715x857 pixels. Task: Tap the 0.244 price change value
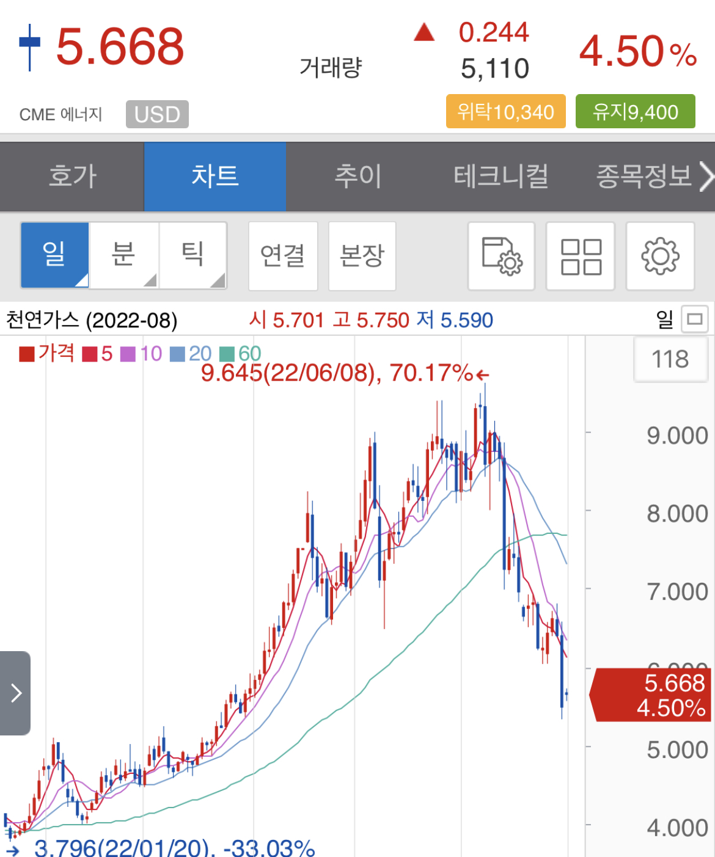[494, 32]
